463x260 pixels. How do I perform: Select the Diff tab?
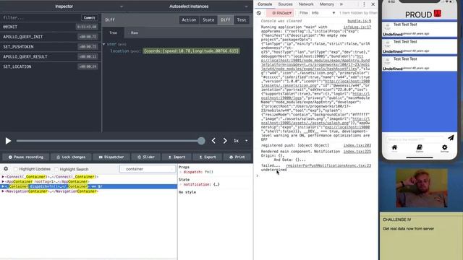225,20
